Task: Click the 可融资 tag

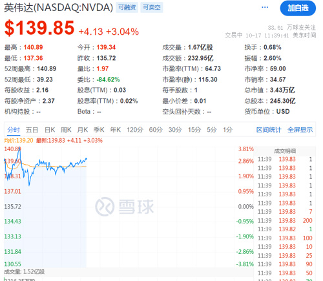Action: coord(127,7)
